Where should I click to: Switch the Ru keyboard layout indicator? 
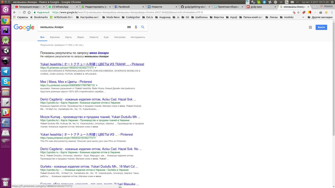pos(287,2)
